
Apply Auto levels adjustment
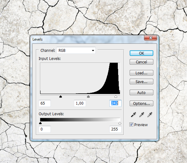pyautogui.click(x=141, y=92)
